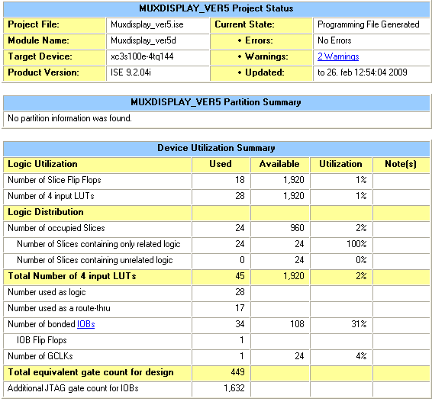Select the Target Device xc3s100e-4tq144 cell
Image resolution: width=432 pixels, height=405 pixels.
(x=157, y=56)
